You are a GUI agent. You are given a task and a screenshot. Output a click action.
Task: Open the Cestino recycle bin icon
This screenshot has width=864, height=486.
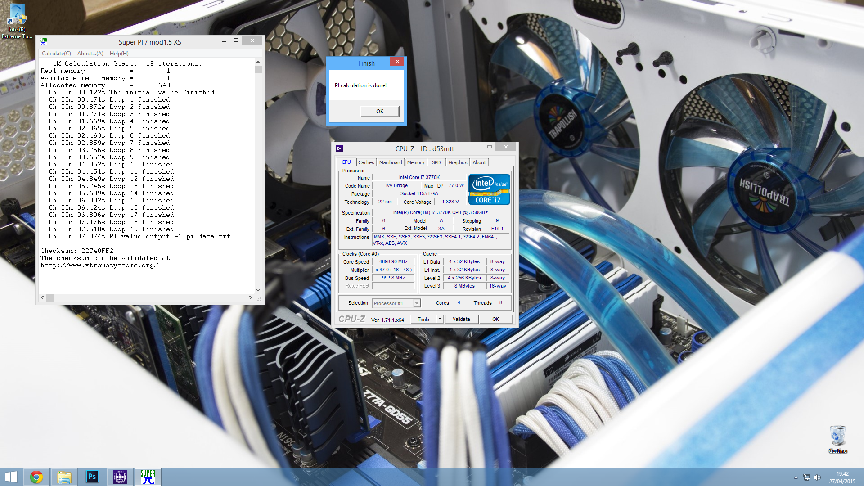tap(838, 439)
